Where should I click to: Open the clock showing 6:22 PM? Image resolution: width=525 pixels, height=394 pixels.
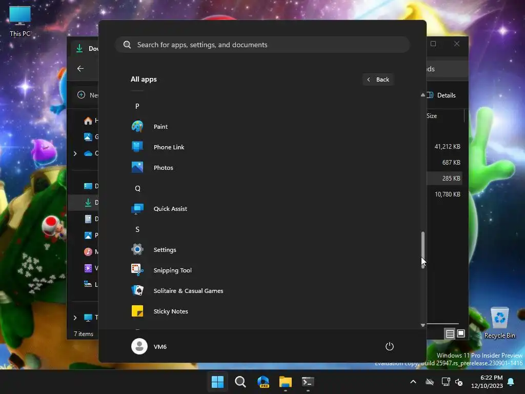pos(487,382)
